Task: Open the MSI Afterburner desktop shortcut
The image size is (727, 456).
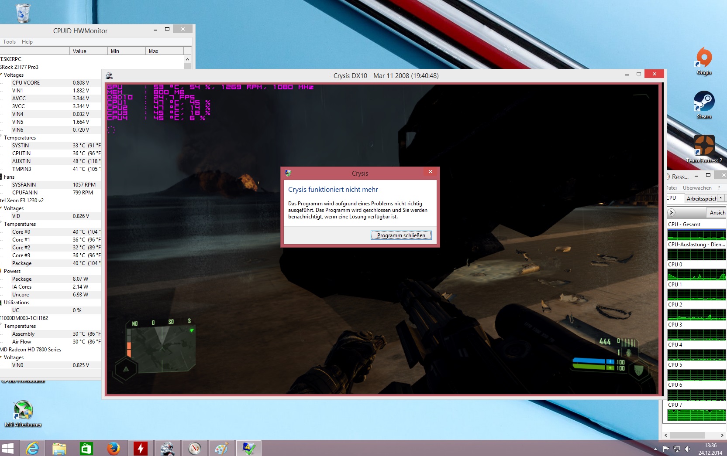Action: click(23, 414)
